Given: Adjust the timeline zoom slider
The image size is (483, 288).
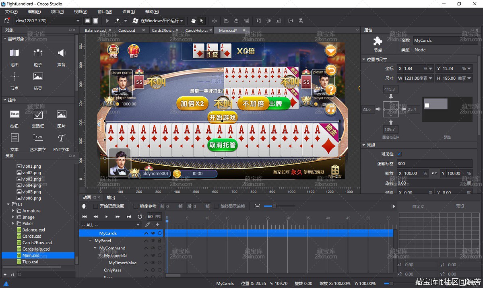Looking at the screenshot, I should (x=274, y=206).
